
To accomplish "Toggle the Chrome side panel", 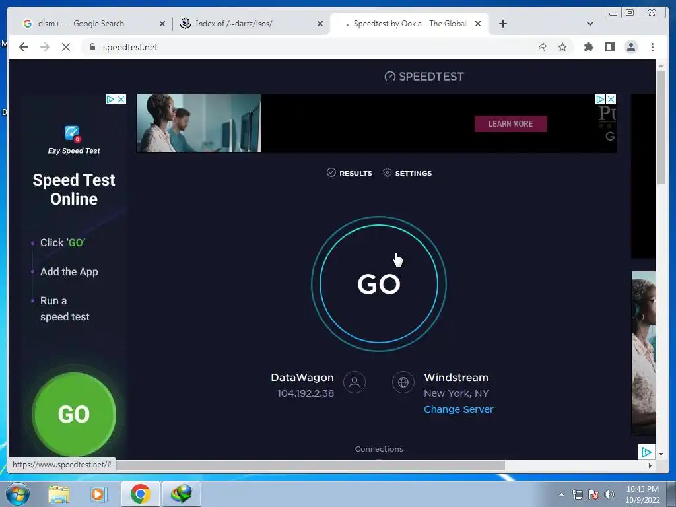I will (609, 47).
